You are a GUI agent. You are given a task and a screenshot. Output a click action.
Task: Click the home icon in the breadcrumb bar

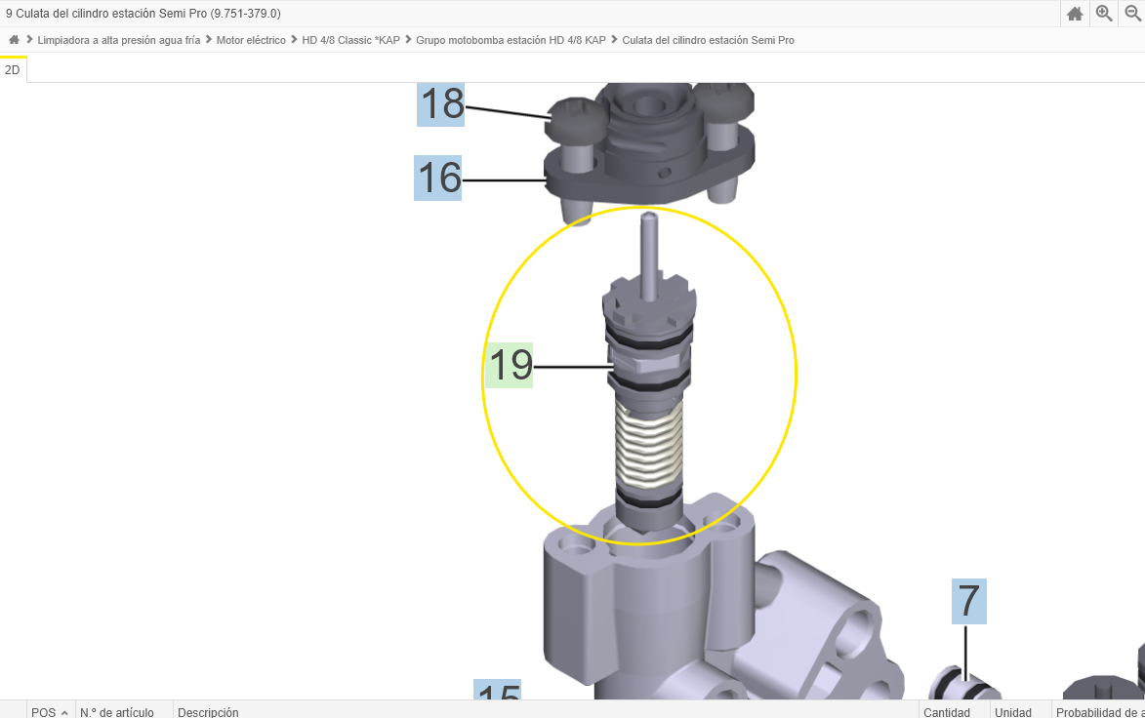click(14, 39)
